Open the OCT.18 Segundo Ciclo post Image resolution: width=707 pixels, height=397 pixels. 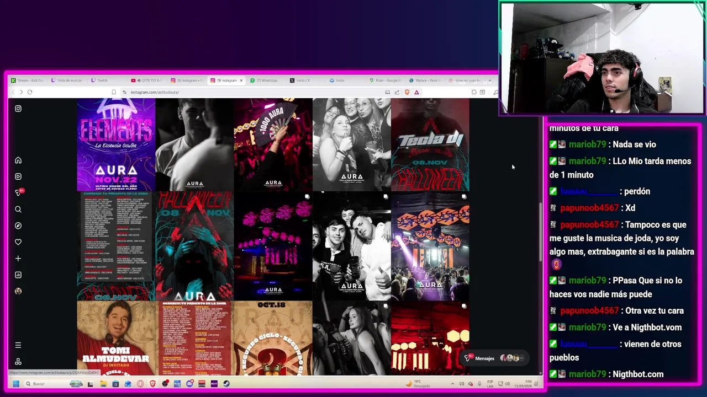tap(273, 338)
